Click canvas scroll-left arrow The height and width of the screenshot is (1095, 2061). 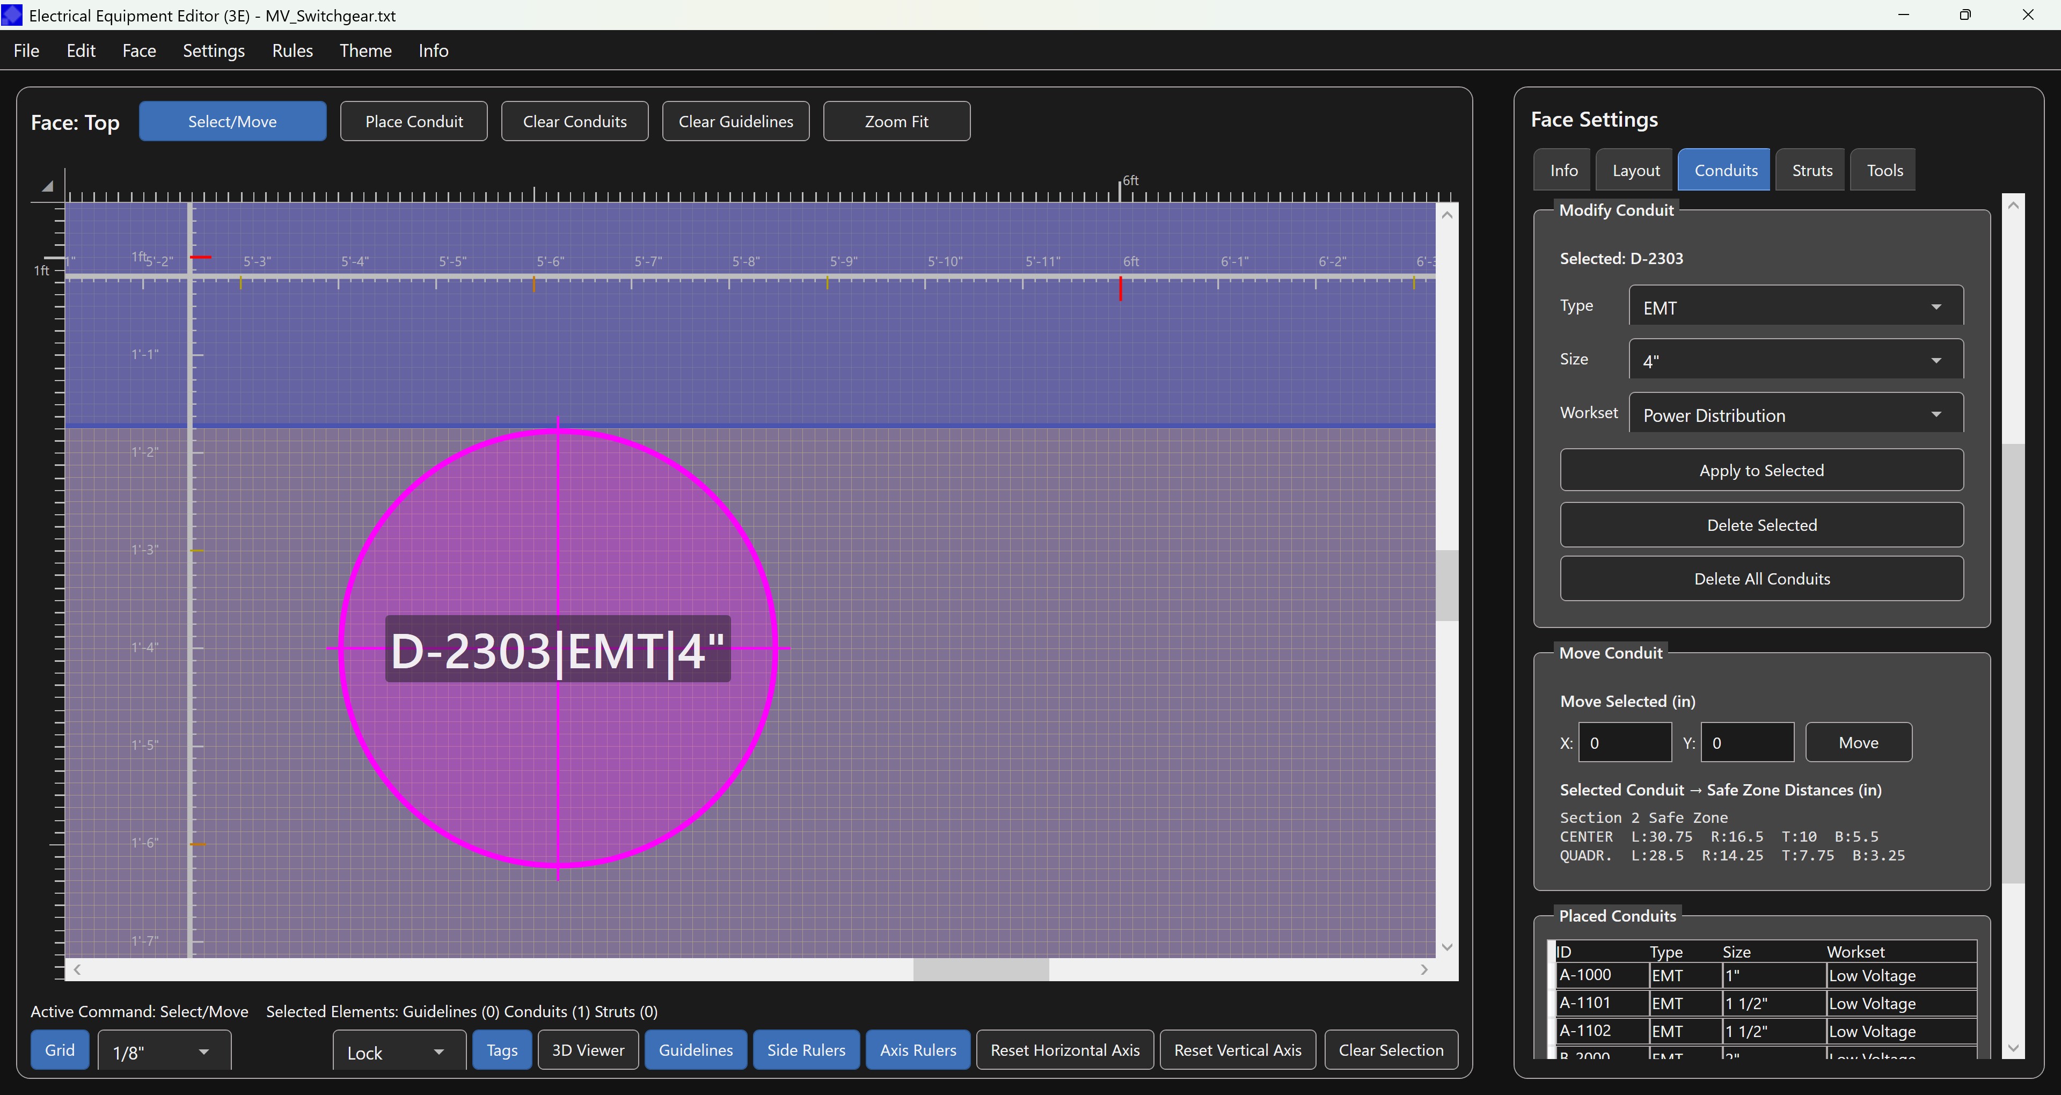[x=77, y=969]
